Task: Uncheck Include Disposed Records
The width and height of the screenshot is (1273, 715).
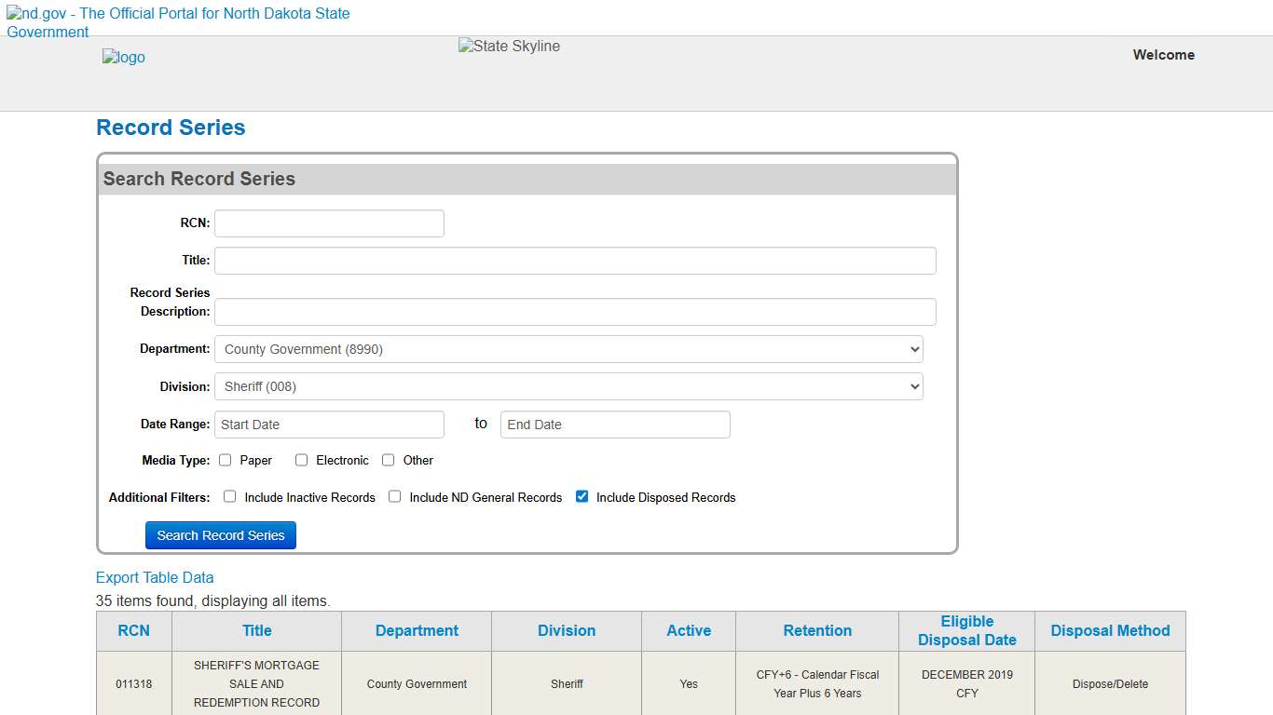Action: (x=582, y=496)
